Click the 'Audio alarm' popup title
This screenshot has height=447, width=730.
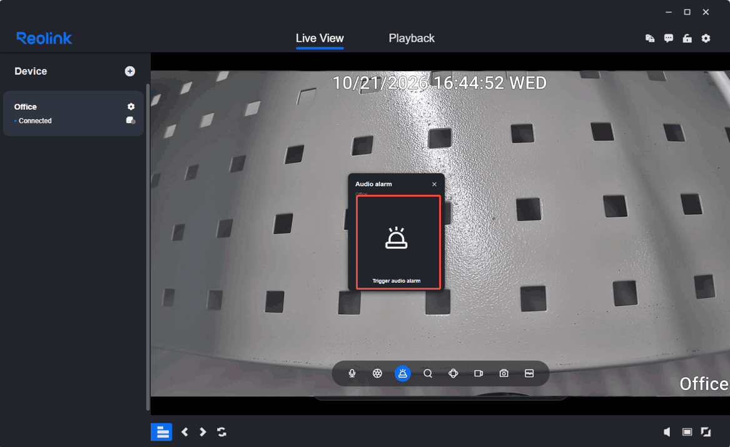373,184
